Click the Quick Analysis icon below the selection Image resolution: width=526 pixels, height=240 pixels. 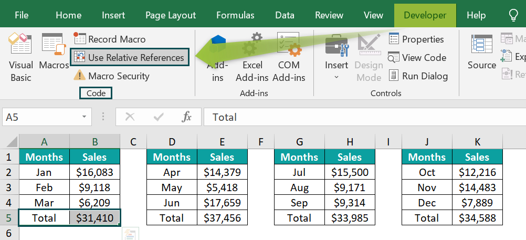tap(130, 234)
